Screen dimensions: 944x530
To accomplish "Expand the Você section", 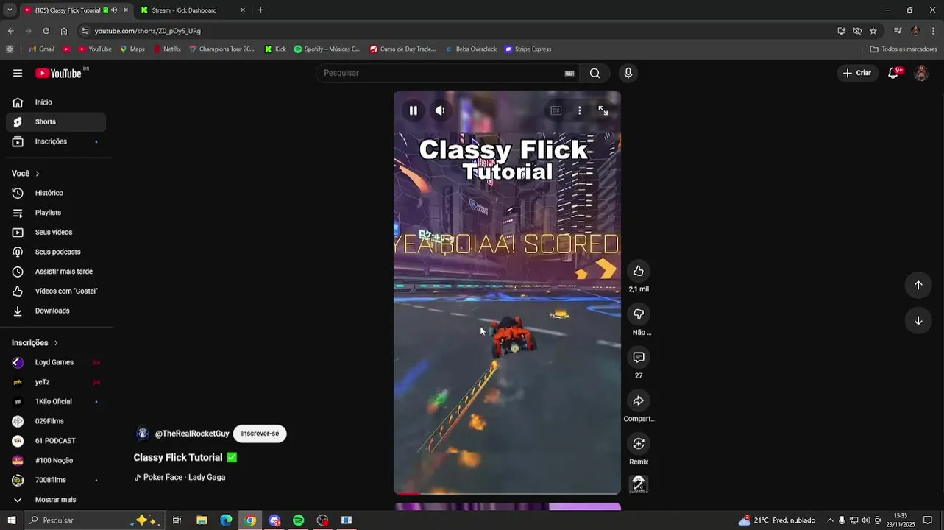I will (26, 174).
